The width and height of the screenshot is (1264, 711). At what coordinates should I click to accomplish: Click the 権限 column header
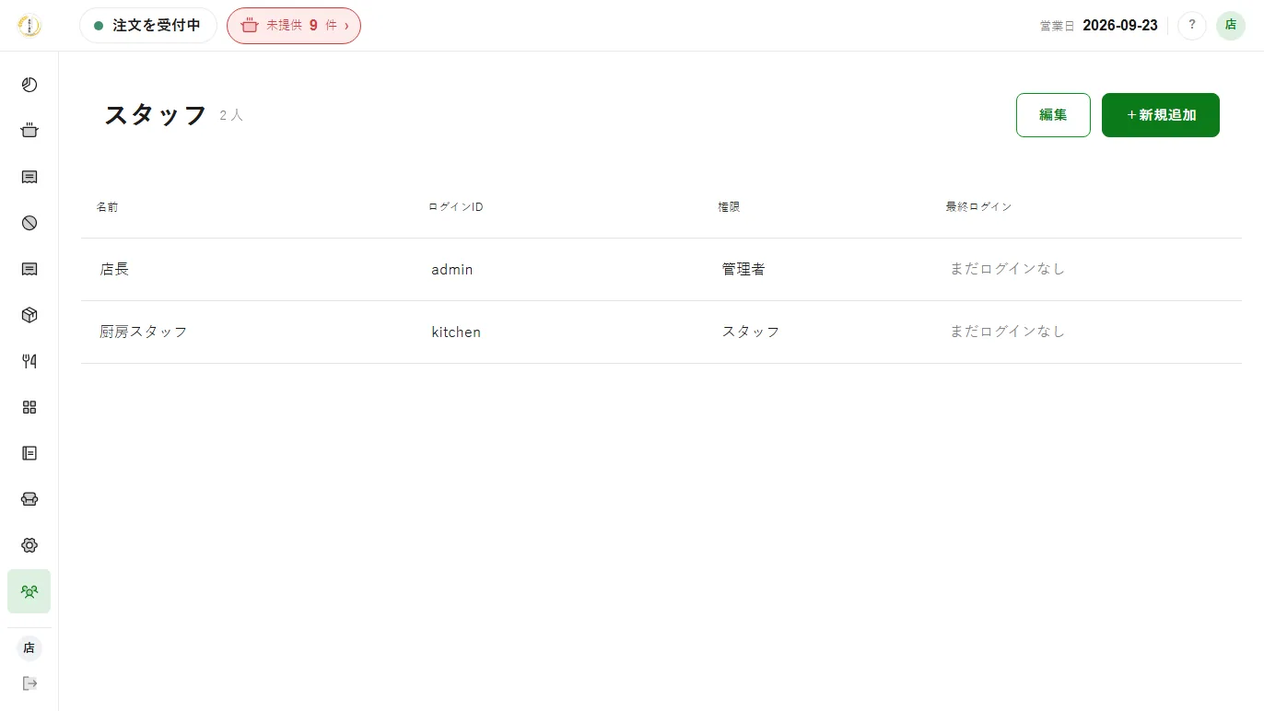pyautogui.click(x=729, y=207)
